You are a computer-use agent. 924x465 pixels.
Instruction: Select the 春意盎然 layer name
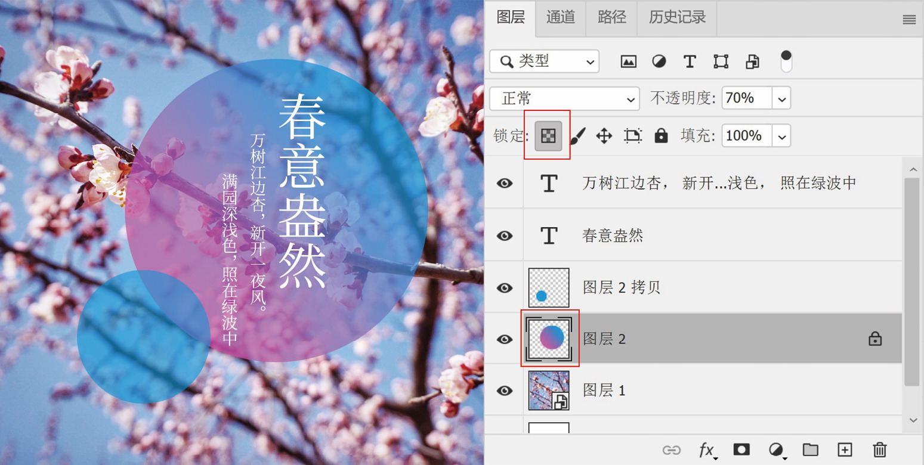tap(612, 235)
